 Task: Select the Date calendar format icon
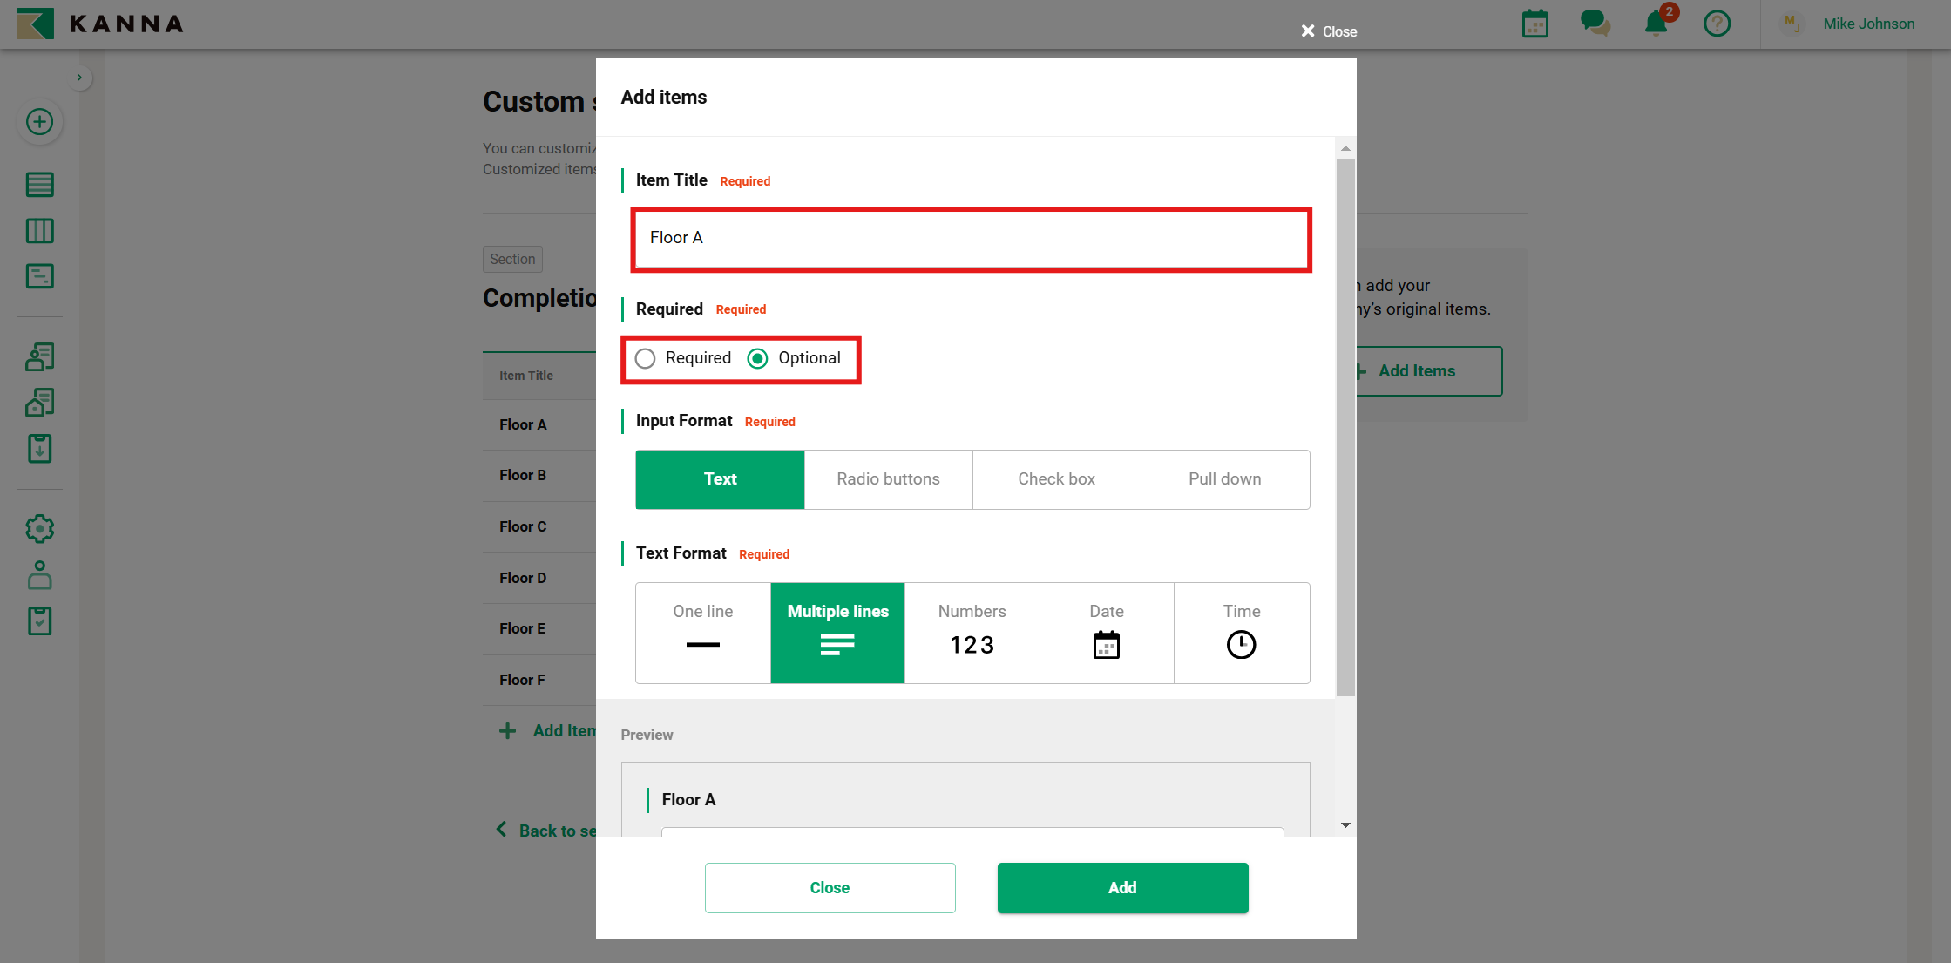[1106, 634]
